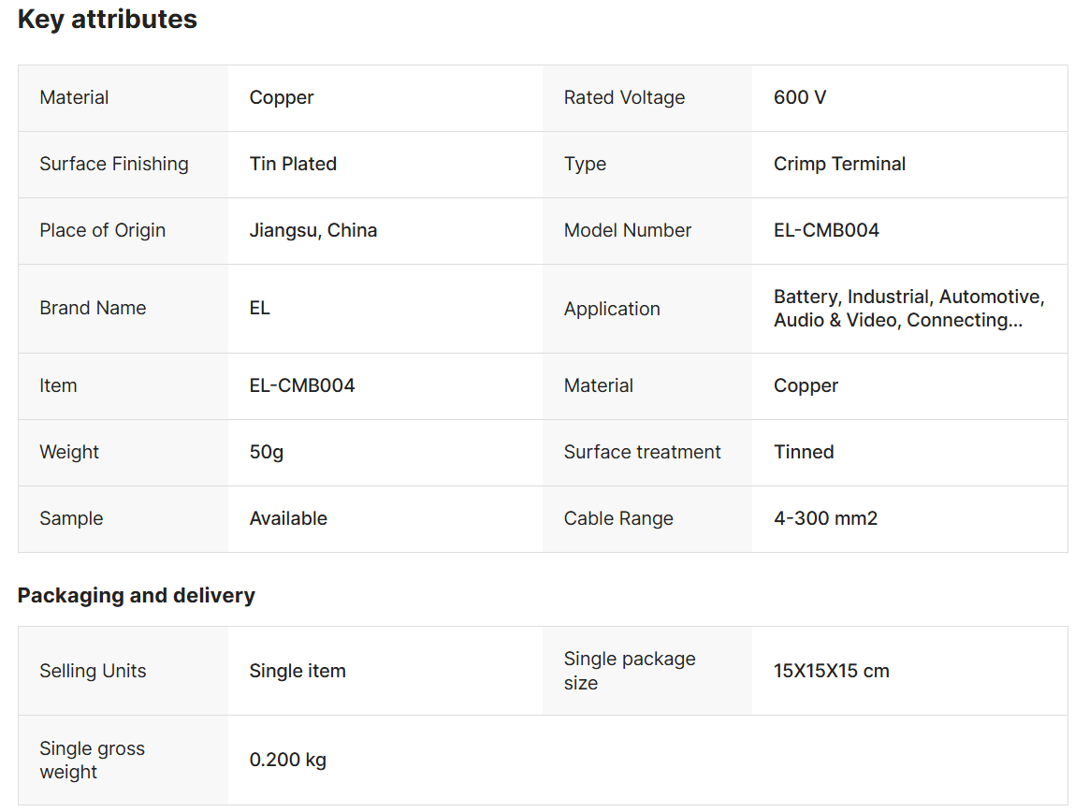Click the 15X15X15 cm package size value
Image resolution: width=1089 pixels, height=812 pixels.
click(x=831, y=672)
